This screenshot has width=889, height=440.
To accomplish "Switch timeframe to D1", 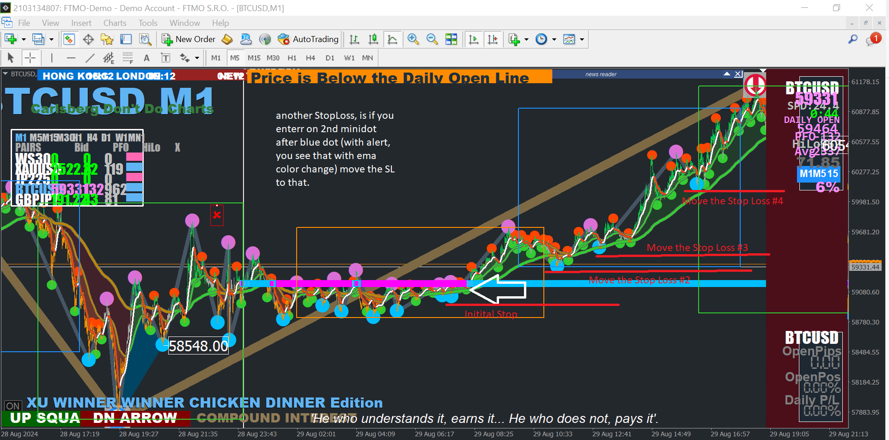I will pos(330,58).
